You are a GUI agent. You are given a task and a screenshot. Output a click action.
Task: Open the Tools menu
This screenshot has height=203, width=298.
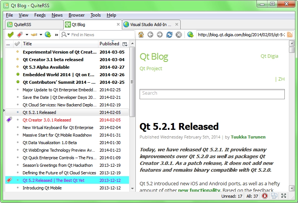pos(95,15)
